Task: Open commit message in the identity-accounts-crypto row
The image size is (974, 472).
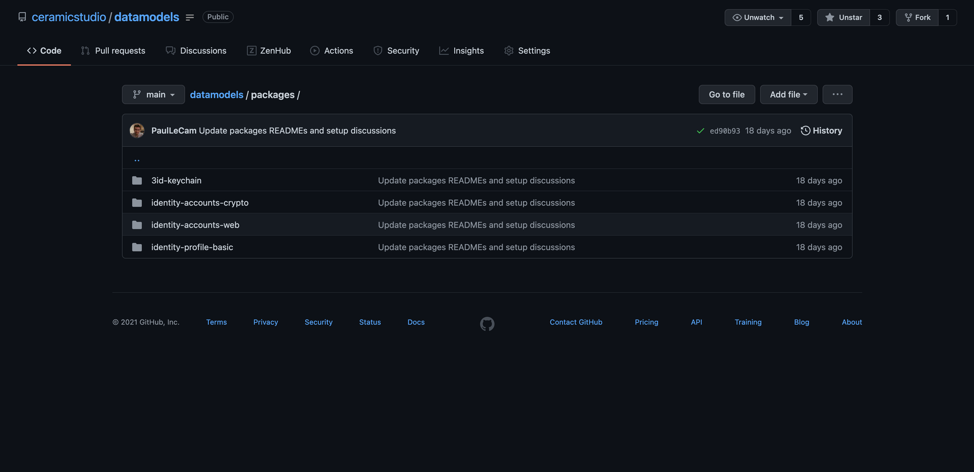Action: pyautogui.click(x=476, y=203)
